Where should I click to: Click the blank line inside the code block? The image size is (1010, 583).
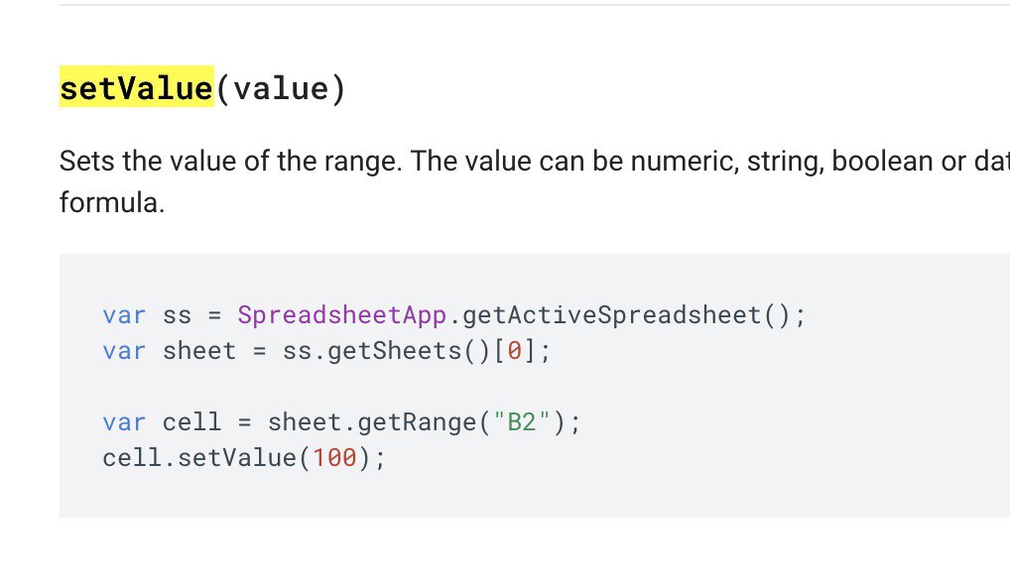click(x=397, y=387)
